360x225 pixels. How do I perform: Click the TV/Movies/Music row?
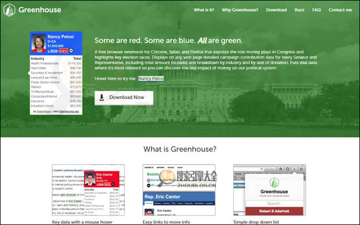tap(56, 92)
